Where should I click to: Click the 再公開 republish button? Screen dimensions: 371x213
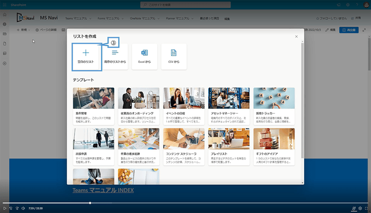pyautogui.click(x=349, y=30)
